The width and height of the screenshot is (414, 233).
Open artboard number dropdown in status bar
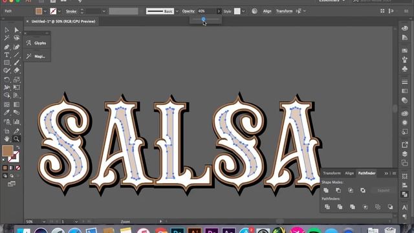76,221
